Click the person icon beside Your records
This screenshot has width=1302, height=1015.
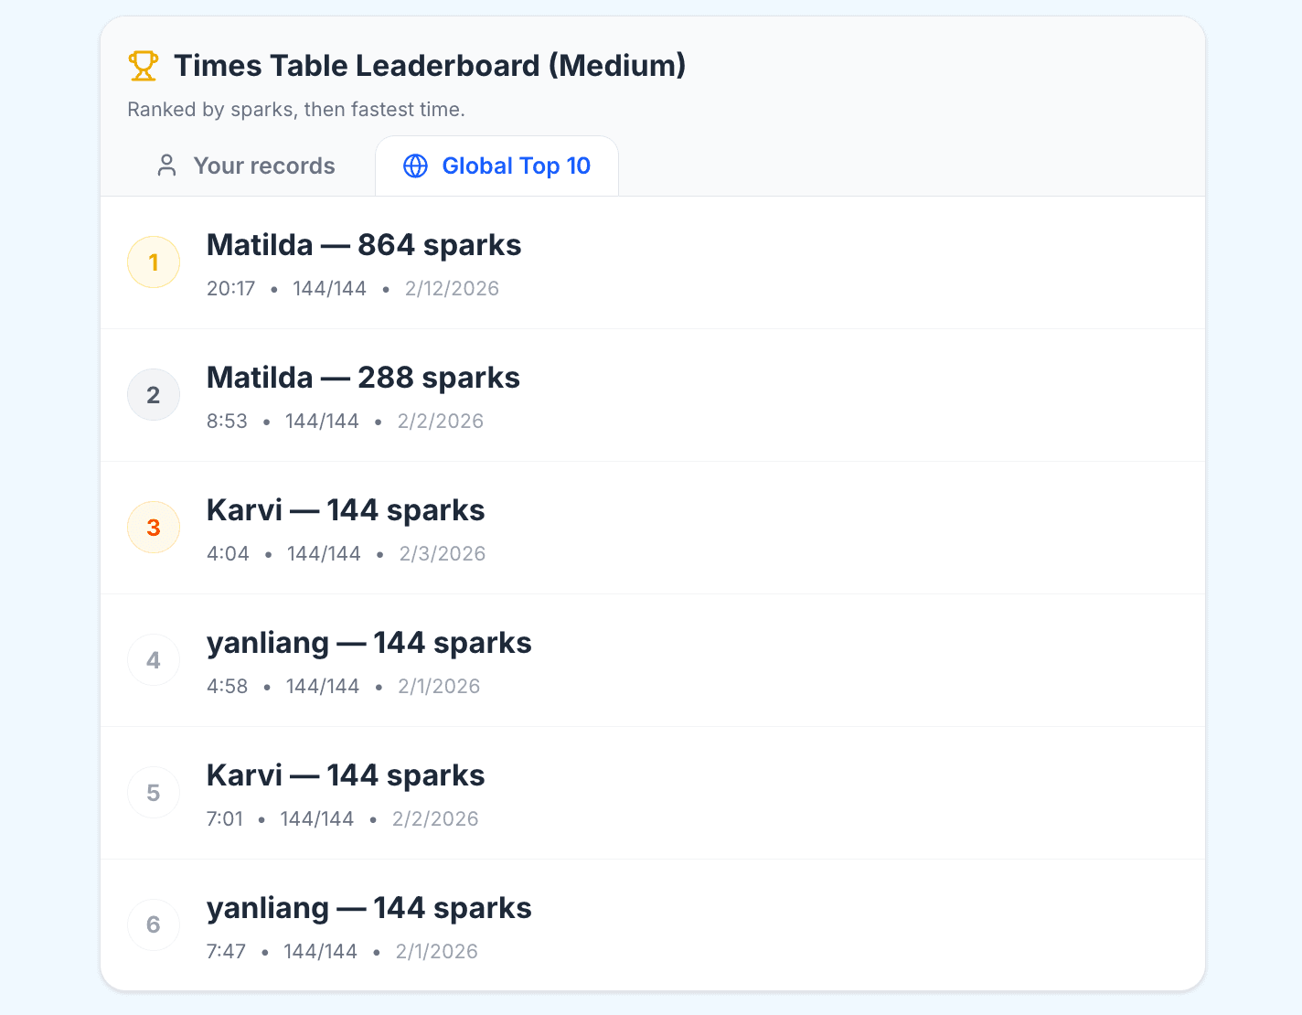166,166
